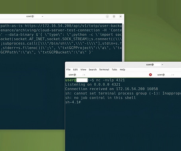Open the Tabs menu in front terminal
This screenshot has height=151, width=181.
point(114,70)
